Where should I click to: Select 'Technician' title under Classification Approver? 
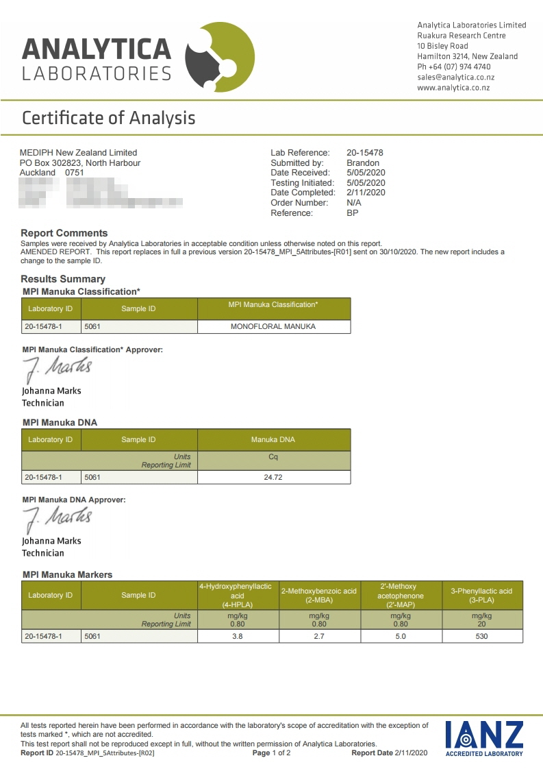point(43,403)
